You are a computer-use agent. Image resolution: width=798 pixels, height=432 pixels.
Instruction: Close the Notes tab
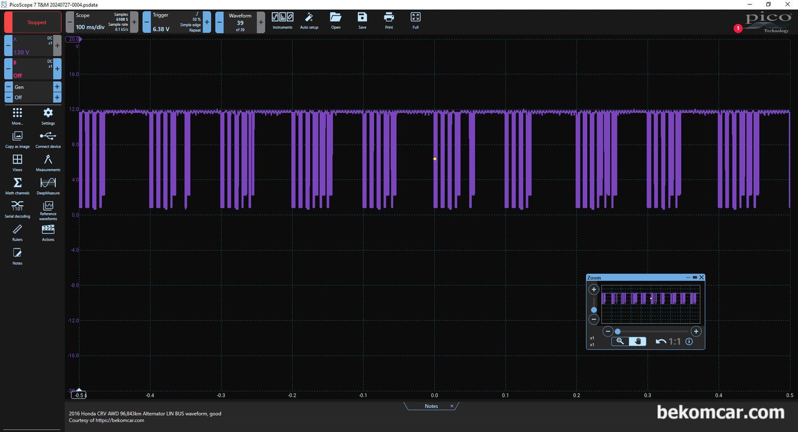pyautogui.click(x=452, y=406)
